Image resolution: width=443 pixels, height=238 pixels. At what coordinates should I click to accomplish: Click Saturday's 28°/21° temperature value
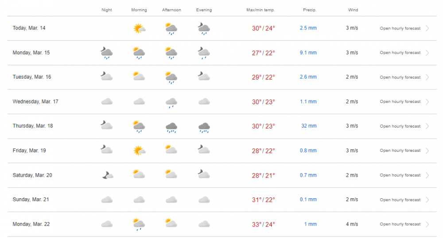tap(264, 175)
